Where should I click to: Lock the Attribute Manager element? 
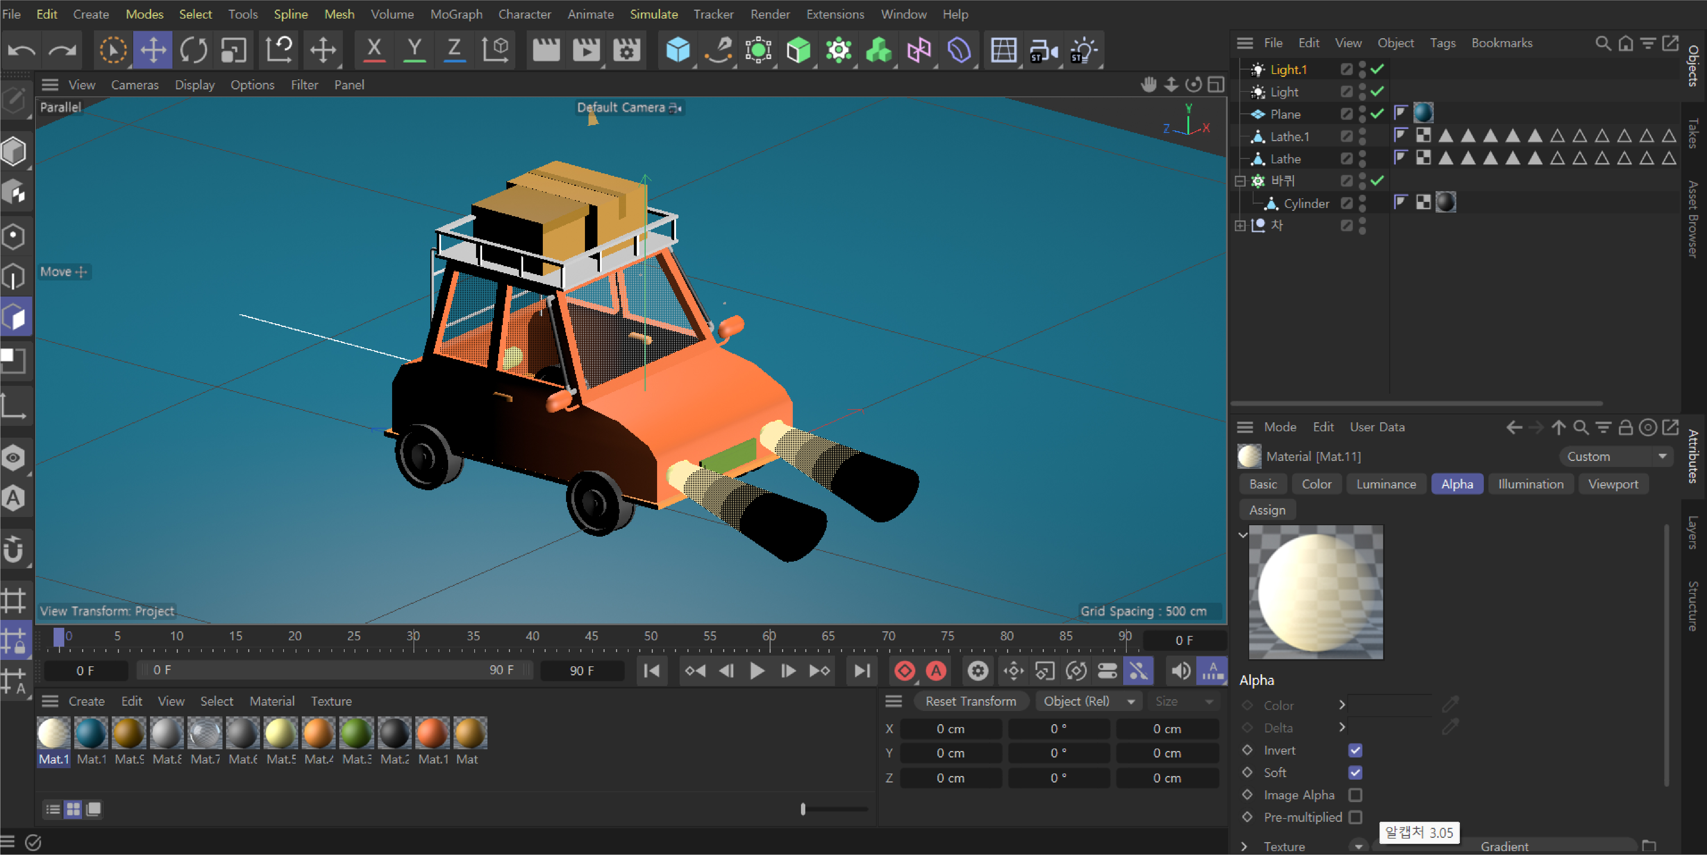pyautogui.click(x=1625, y=427)
